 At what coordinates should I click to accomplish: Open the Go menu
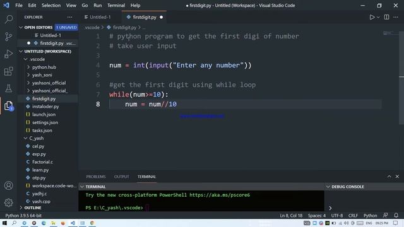(x=85, y=6)
